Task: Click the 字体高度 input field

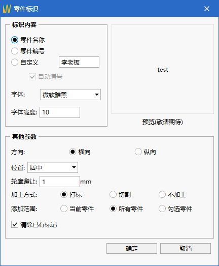Action: click(60, 112)
